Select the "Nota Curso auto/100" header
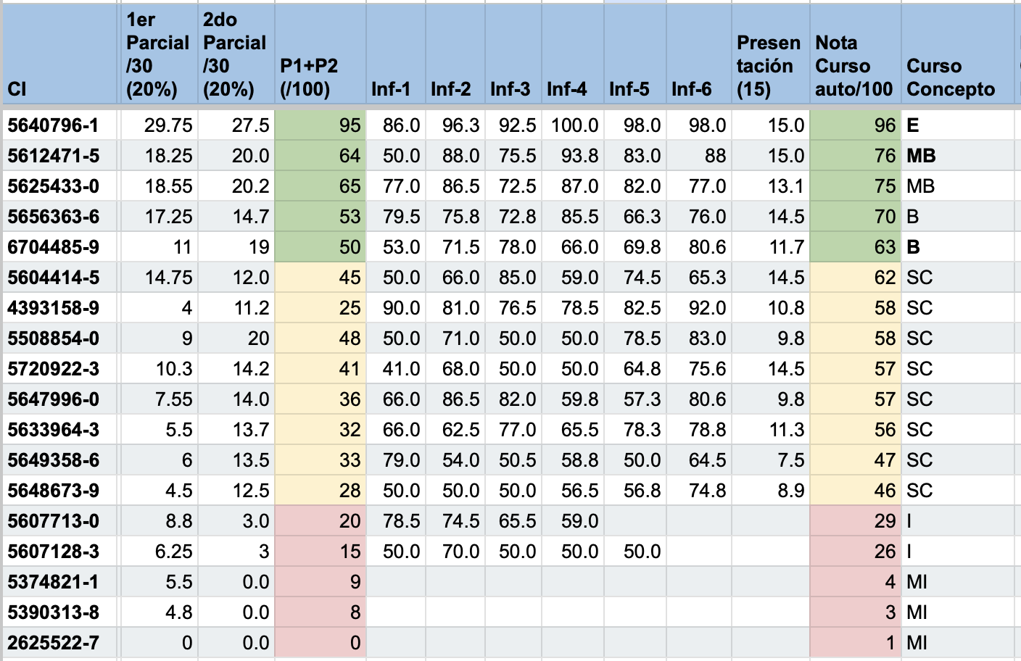 [x=854, y=55]
